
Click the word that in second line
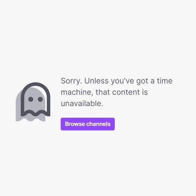103,92
